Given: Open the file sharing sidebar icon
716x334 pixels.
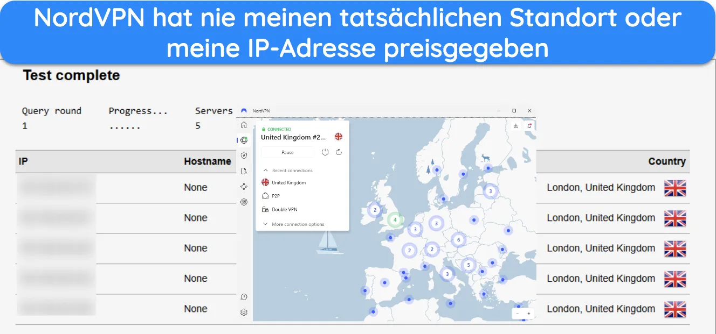Looking at the screenshot, I should pos(244,171).
